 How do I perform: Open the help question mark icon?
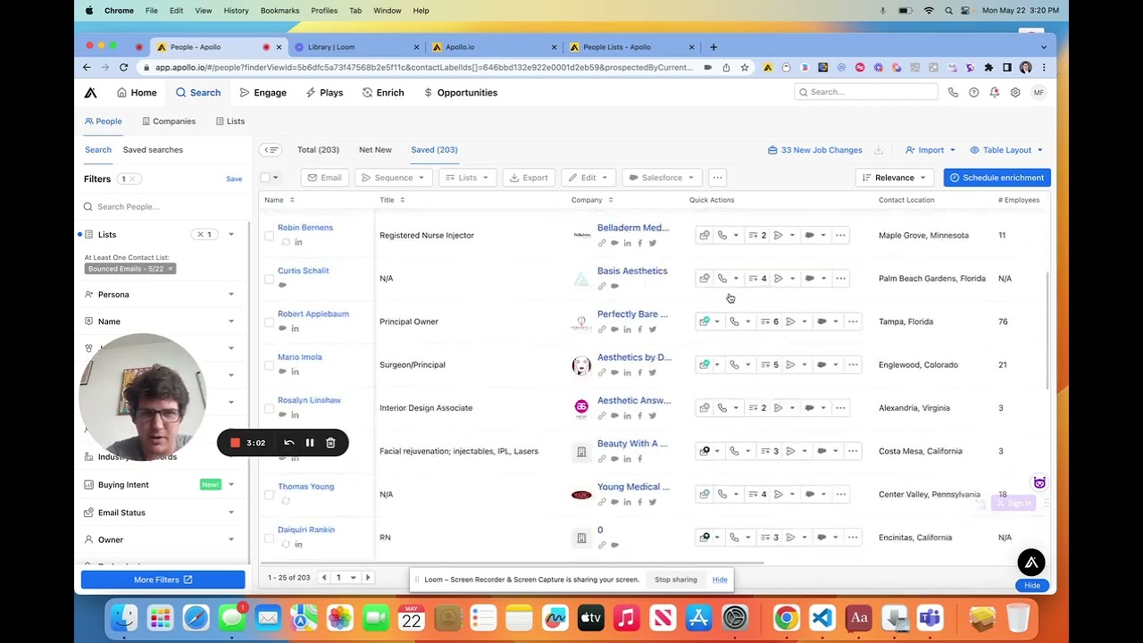pos(973,93)
